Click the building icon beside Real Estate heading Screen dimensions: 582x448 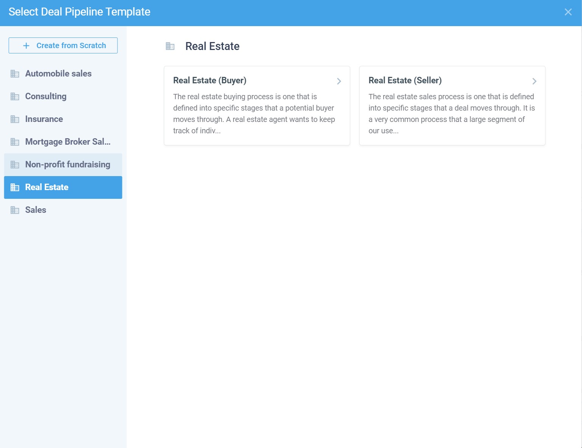[170, 46]
